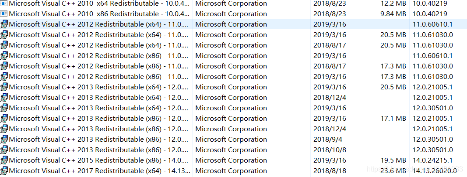Screen dimensions: 467x177
Task: Click the 14.0.24215.1 version cell
Action: [x=432, y=160]
